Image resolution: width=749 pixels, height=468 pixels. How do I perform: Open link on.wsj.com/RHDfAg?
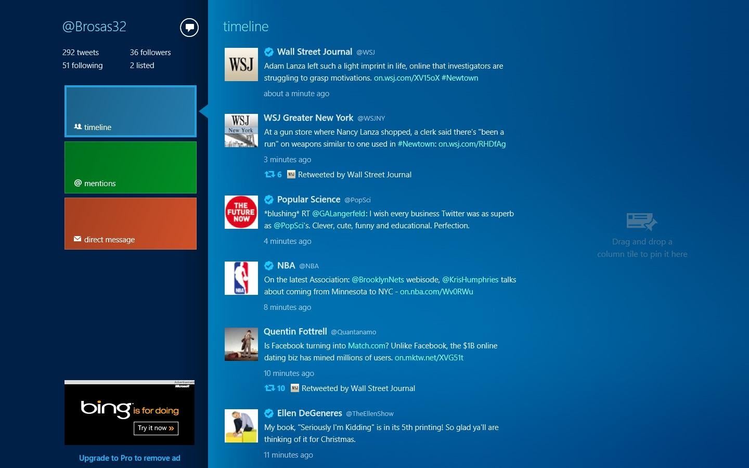tap(472, 144)
